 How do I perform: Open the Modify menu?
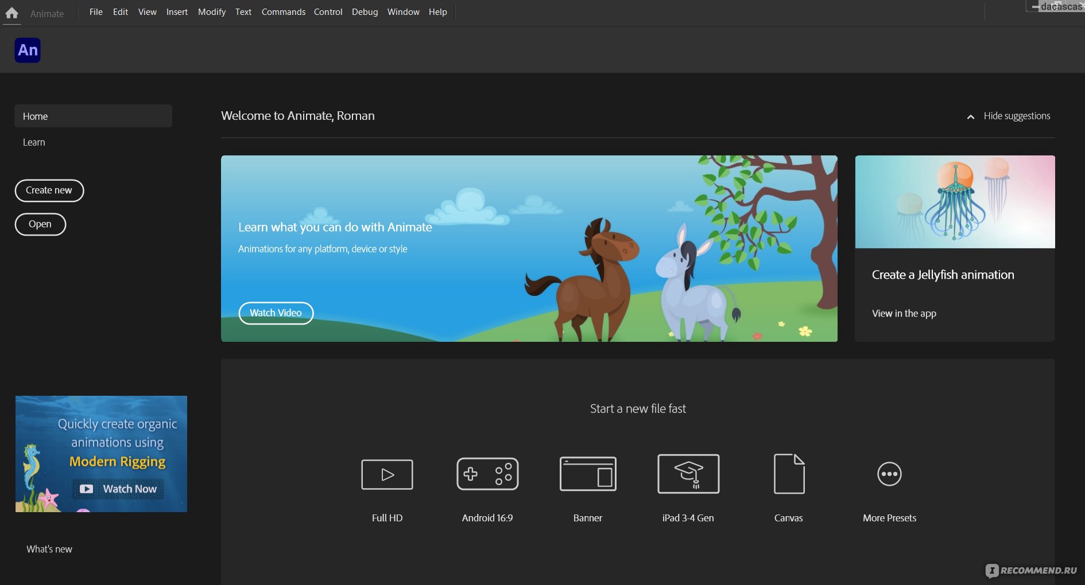tap(212, 12)
